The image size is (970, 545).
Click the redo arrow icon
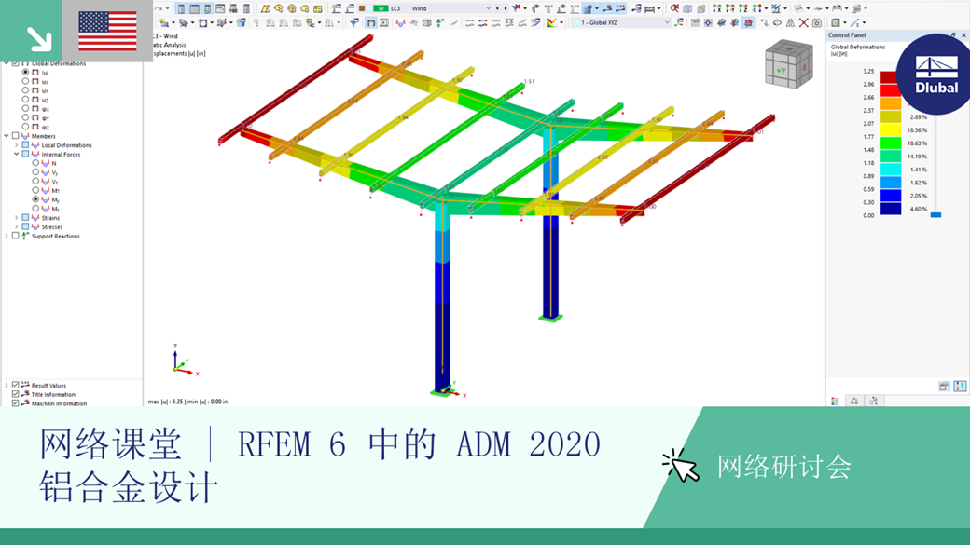159,8
